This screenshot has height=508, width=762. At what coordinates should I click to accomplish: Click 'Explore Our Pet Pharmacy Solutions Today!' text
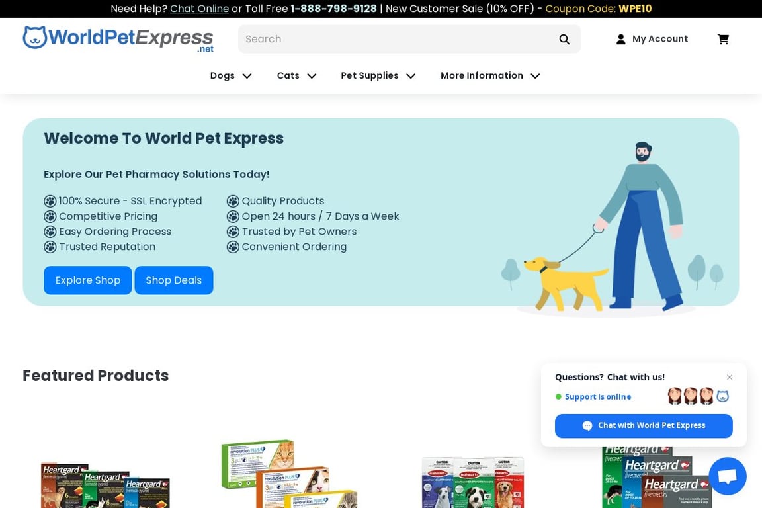click(157, 174)
